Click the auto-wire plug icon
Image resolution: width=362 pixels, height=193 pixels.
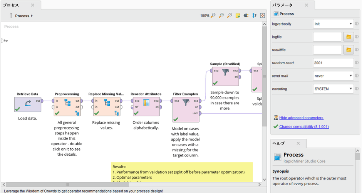(x=246, y=16)
